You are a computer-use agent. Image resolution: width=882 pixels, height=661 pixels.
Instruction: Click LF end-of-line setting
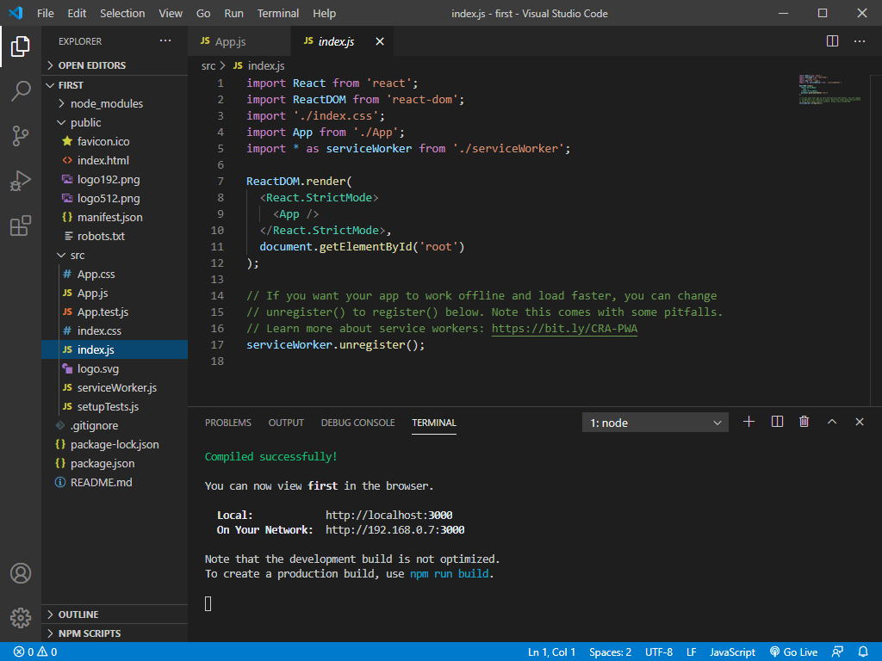(x=692, y=652)
